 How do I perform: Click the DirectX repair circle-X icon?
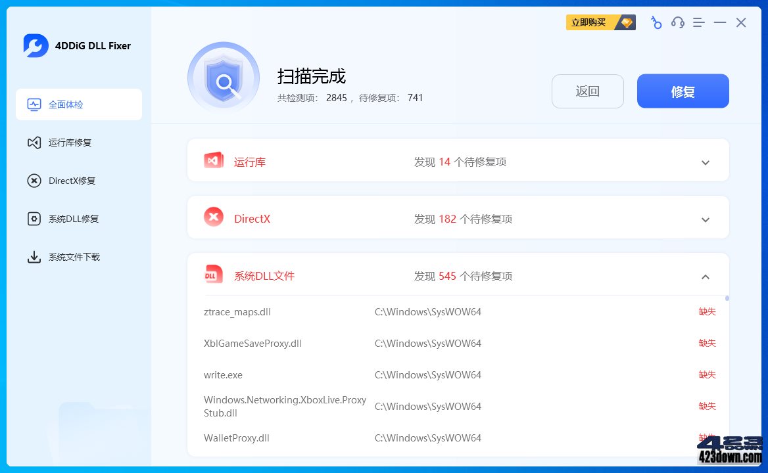(x=34, y=181)
